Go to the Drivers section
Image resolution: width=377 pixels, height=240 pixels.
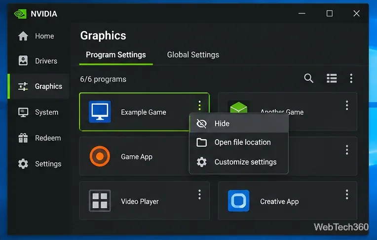(38, 61)
